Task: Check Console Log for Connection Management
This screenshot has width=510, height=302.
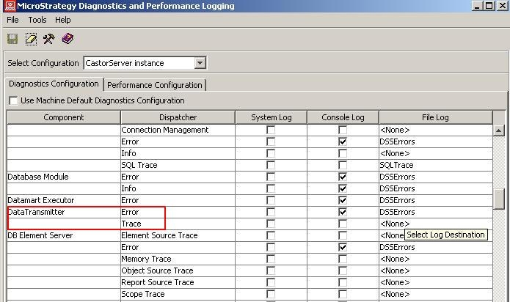Action: point(343,130)
